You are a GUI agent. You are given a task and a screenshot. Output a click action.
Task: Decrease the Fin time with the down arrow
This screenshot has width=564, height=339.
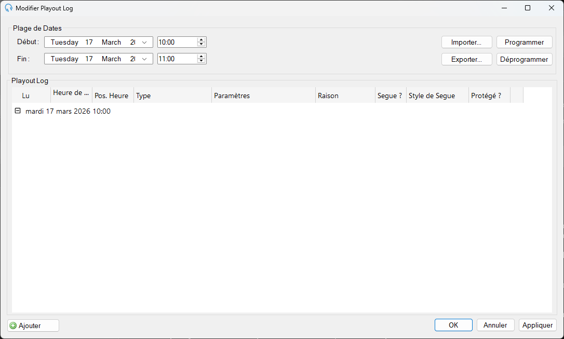tap(202, 61)
